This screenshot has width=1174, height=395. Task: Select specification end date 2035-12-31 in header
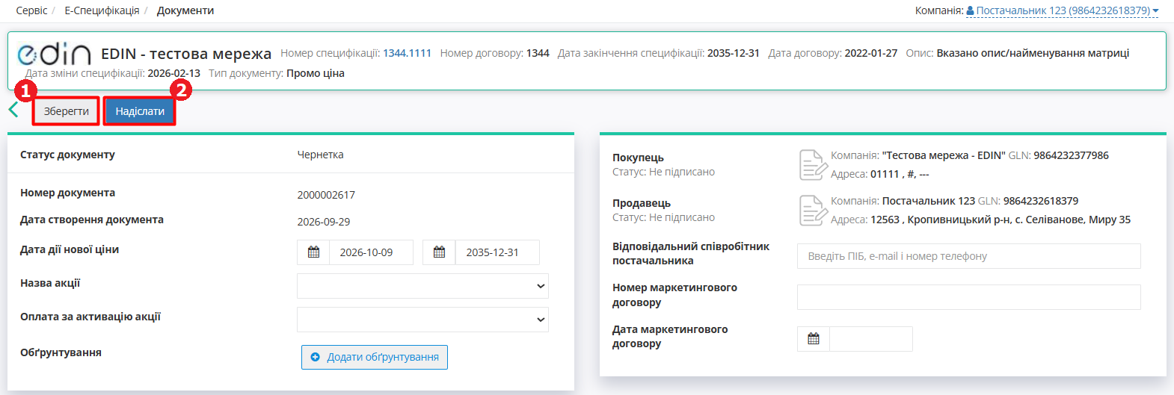[x=734, y=53]
